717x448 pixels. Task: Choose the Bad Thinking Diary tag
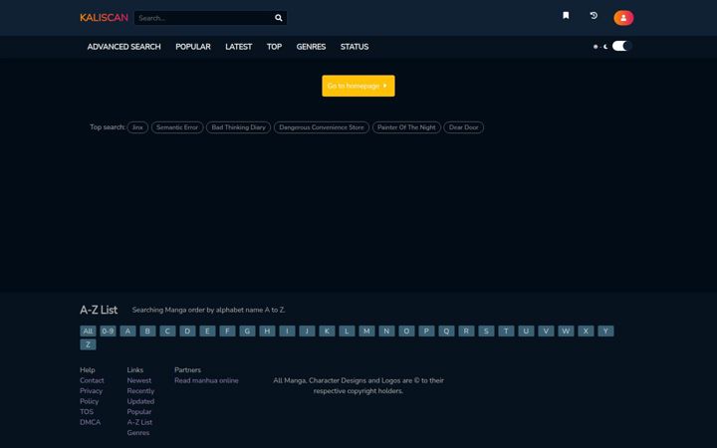pos(238,127)
